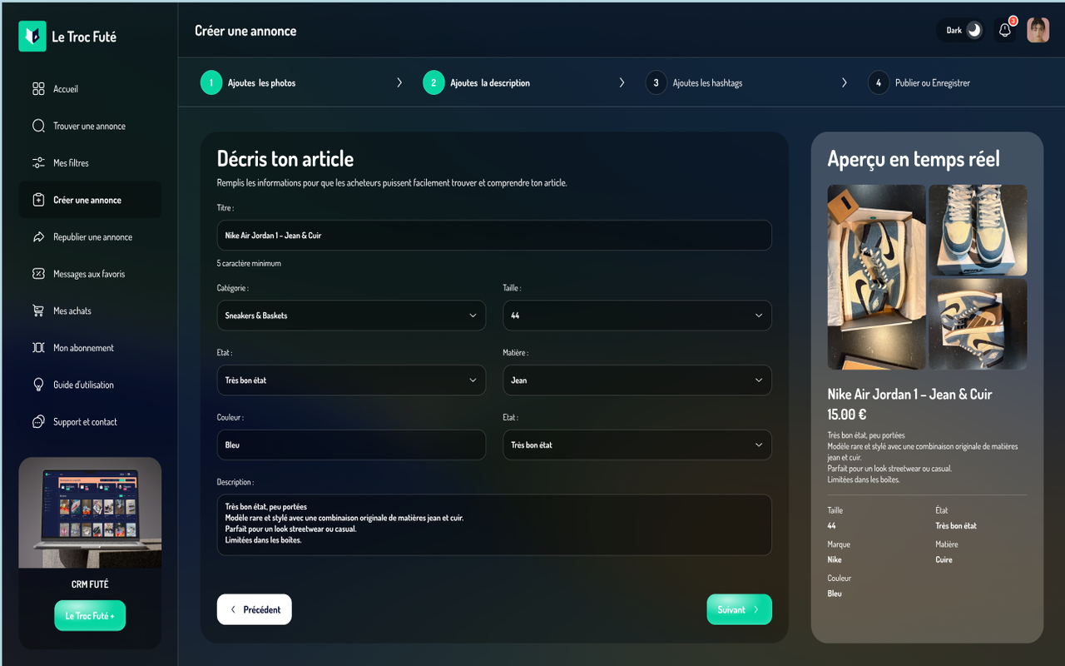The width and height of the screenshot is (1065, 666).
Task: Click the preview title Nike Air Jordan 1 – Jean & Cuir
Action: pyautogui.click(x=910, y=395)
